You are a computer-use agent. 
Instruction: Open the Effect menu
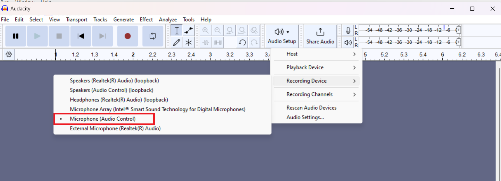[146, 19]
